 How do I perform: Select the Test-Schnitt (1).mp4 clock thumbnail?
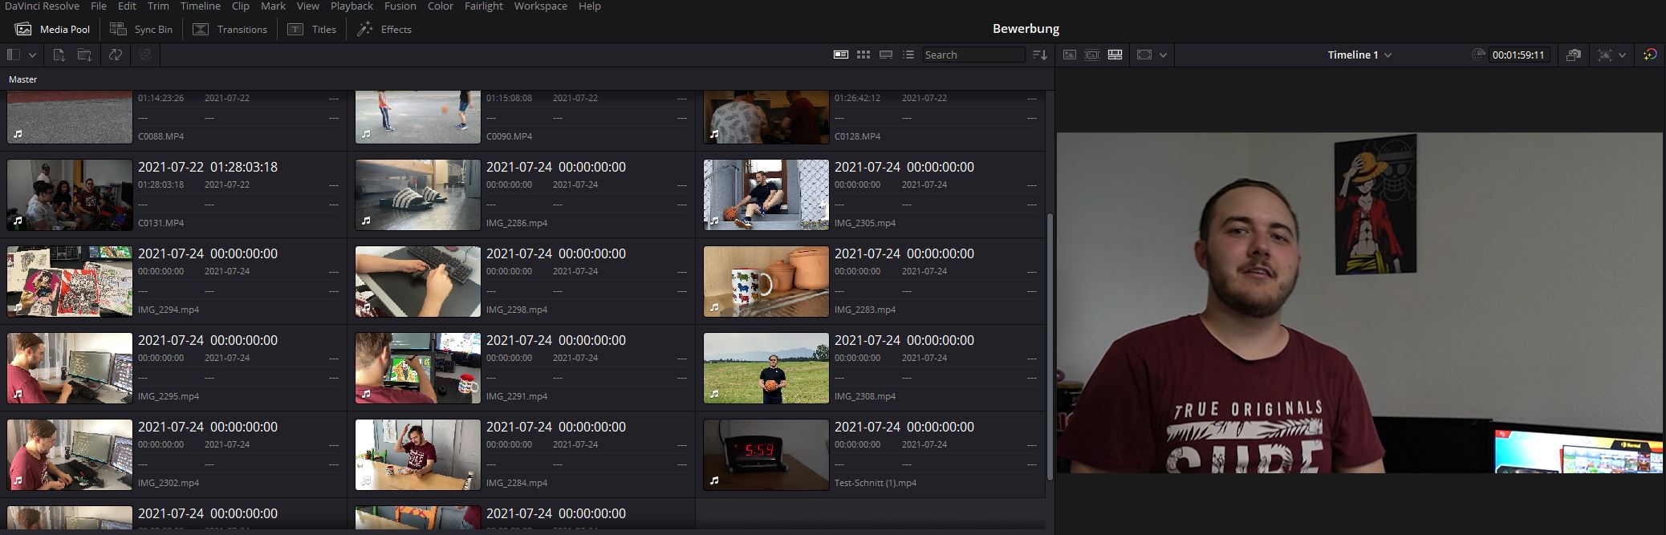(x=766, y=455)
